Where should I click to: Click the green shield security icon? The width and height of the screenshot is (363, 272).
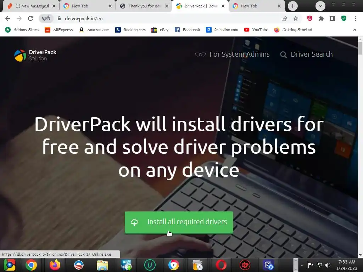click(x=344, y=18)
